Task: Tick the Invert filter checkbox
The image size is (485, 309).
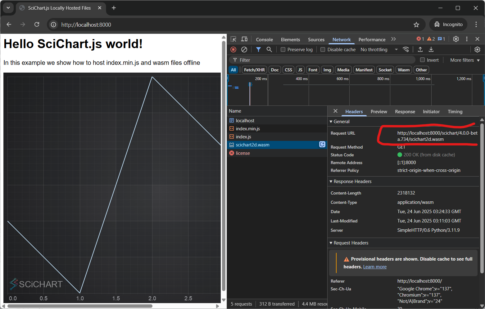Action: [x=422, y=60]
